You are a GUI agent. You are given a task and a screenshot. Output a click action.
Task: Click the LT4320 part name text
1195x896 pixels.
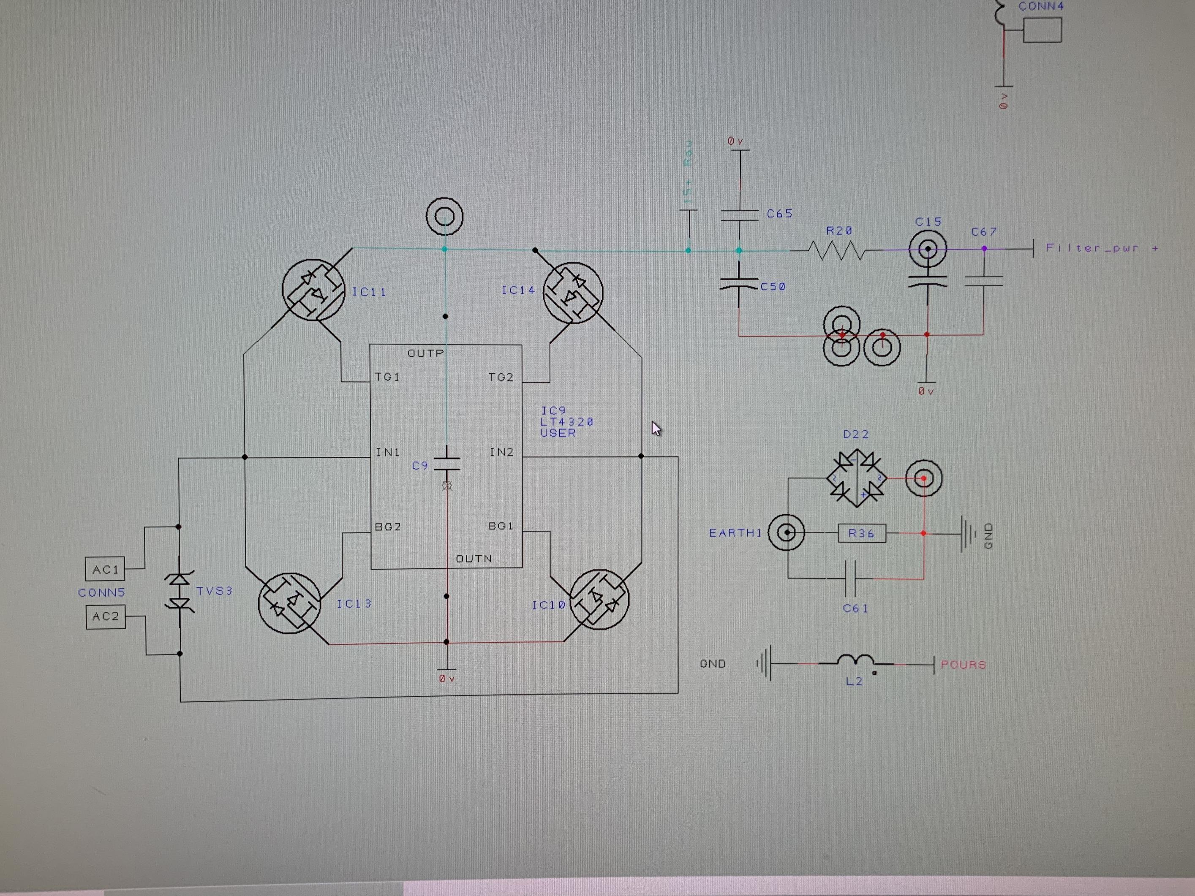(x=567, y=422)
